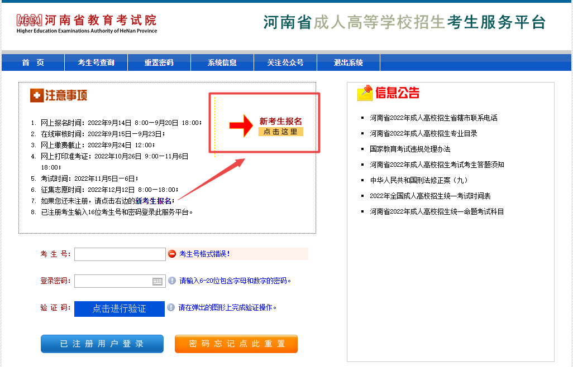Click the HEEA logo at top left

click(x=30, y=21)
